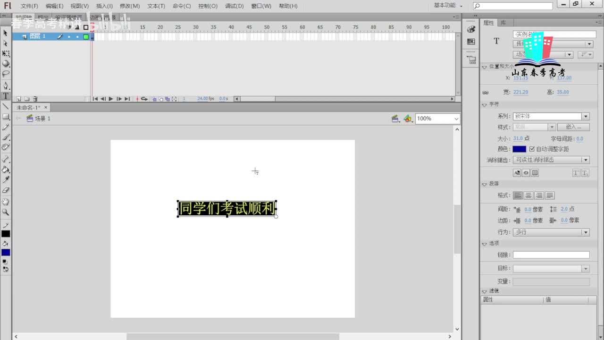Open the 控制(O) menu
Viewport: 604px width, 340px height.
click(208, 6)
